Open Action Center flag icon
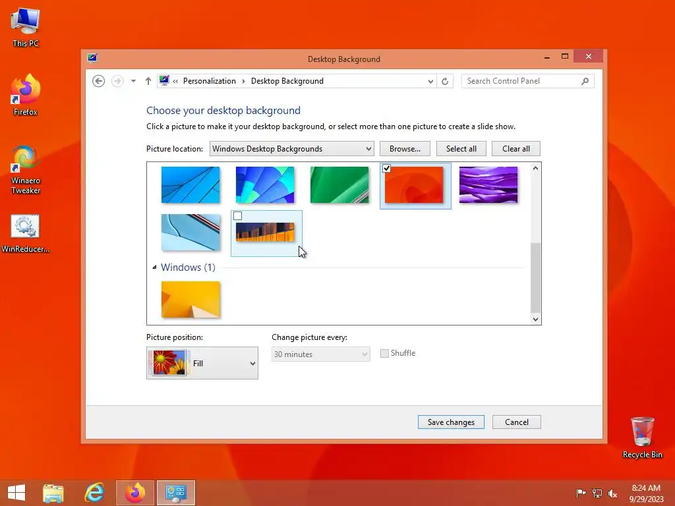This screenshot has height=506, width=675. point(581,493)
